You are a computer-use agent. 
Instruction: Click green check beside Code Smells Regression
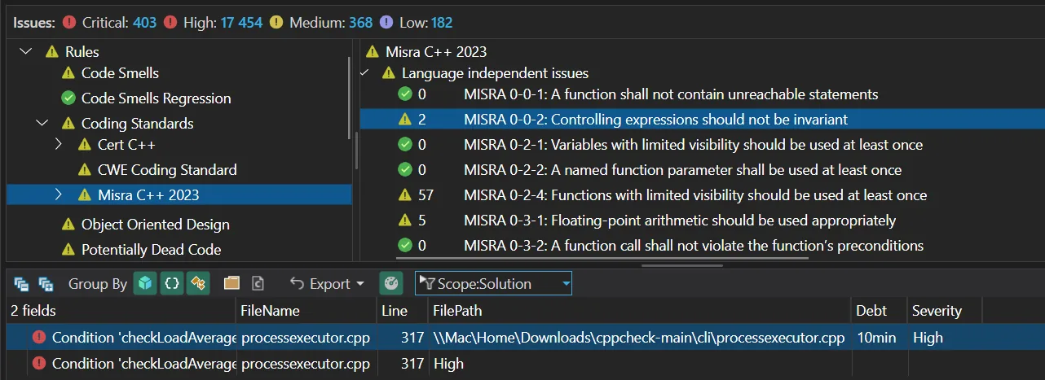tap(68, 98)
